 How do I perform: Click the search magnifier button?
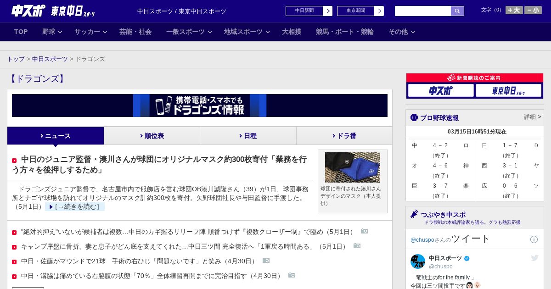(457, 11)
